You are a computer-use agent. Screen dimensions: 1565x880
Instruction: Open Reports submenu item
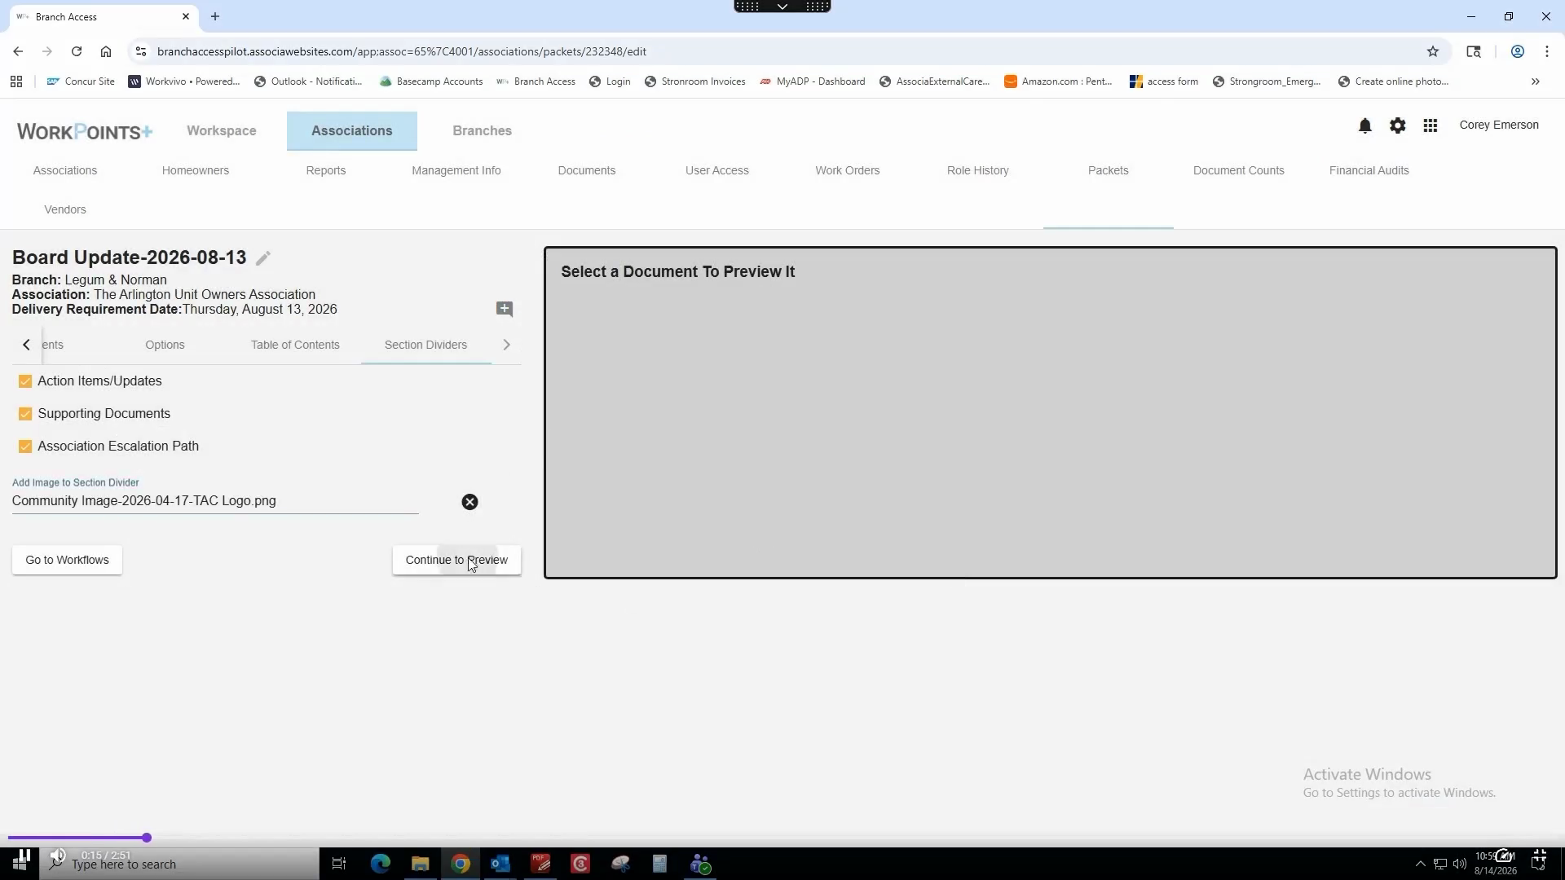(326, 170)
